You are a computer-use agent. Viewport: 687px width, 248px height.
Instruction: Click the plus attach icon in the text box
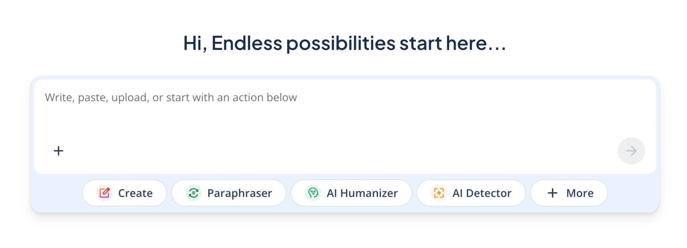point(58,151)
